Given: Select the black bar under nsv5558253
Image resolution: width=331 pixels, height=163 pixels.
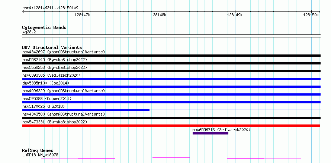Looking at the screenshot, I should click(x=171, y=71).
